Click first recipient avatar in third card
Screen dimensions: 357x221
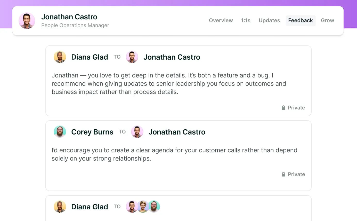click(132, 207)
